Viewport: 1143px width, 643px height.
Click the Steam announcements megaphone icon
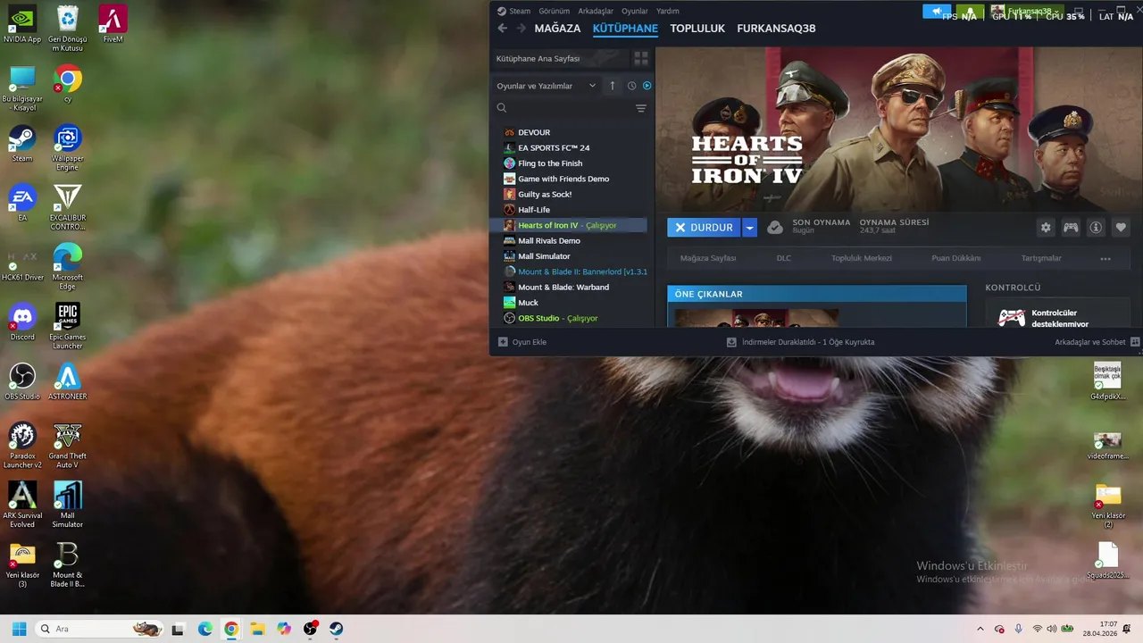(938, 12)
